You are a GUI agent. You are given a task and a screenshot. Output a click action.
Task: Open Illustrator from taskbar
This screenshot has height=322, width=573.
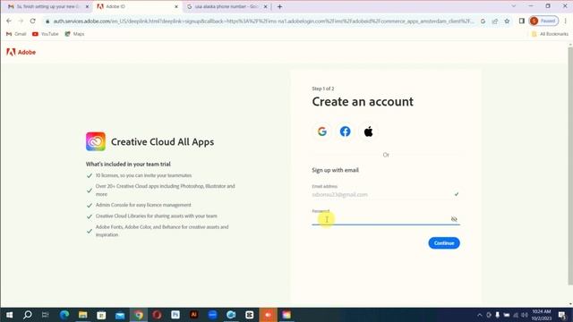194,315
